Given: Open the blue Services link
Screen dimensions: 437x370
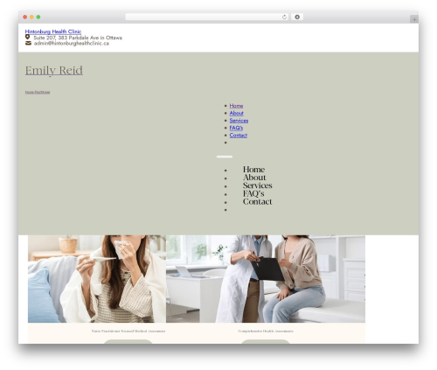Looking at the screenshot, I should point(239,121).
